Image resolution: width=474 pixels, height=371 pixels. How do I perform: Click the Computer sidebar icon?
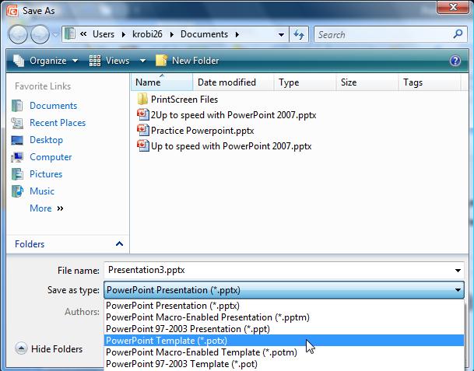tap(17, 157)
